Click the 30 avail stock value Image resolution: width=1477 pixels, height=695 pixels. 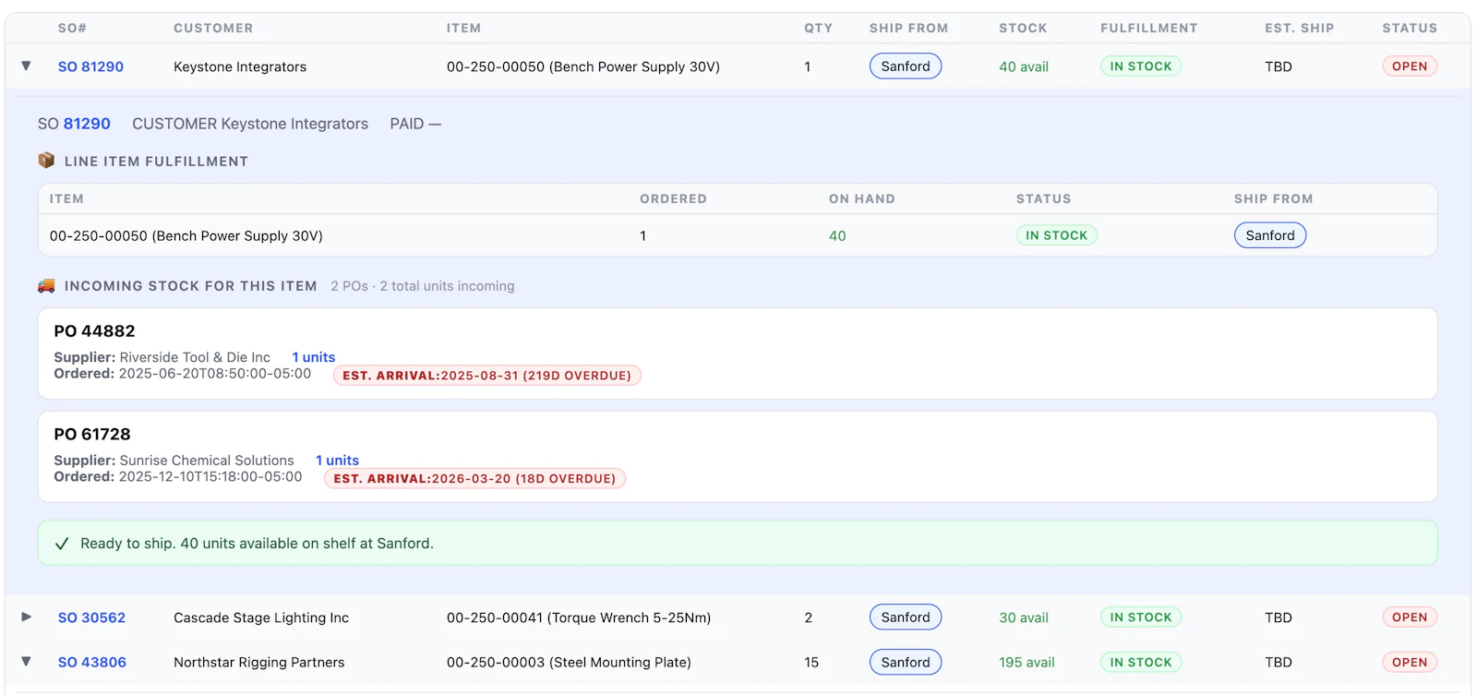(x=1024, y=617)
